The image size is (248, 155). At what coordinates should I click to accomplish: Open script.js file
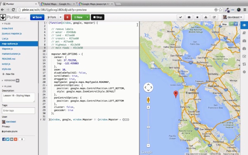click(x=6, y=64)
